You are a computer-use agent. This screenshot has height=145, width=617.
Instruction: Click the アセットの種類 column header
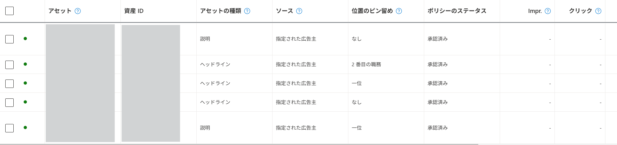tap(221, 11)
